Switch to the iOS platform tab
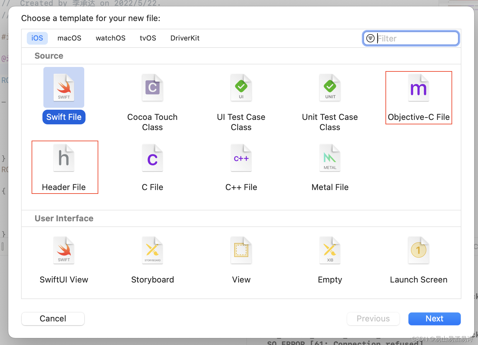 [37, 38]
